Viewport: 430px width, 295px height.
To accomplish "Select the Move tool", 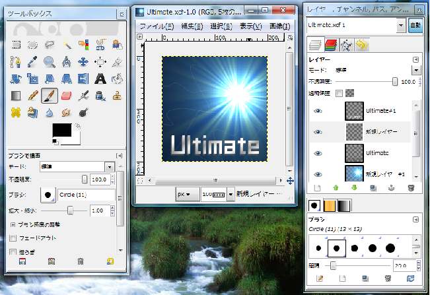I will tap(83, 62).
